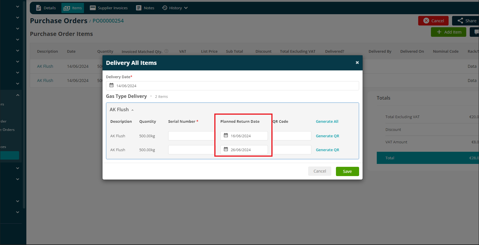The height and width of the screenshot is (245, 479).
Task: Click the VAT Amount row in Totals
Action: pos(428,142)
